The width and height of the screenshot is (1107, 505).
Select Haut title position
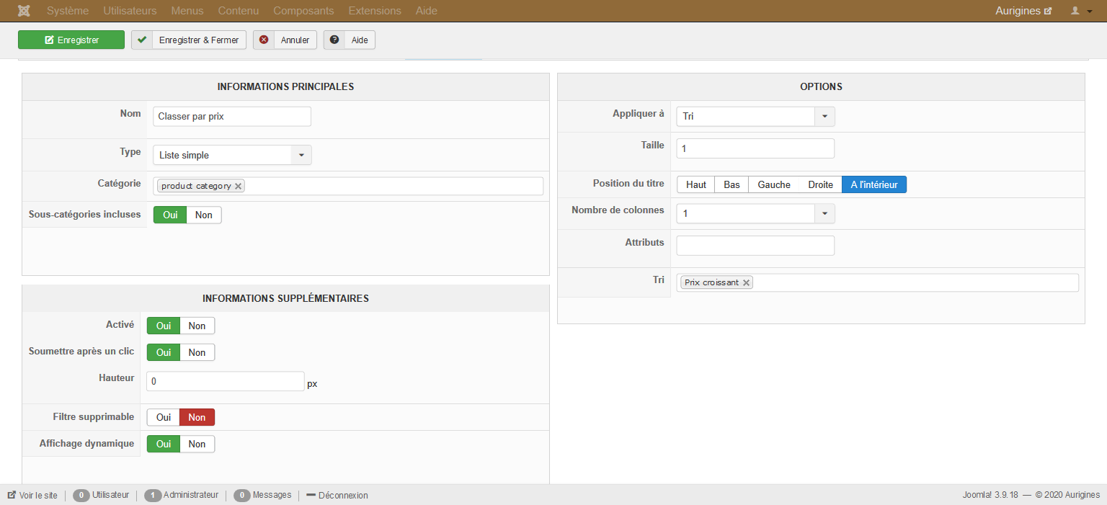pyautogui.click(x=696, y=184)
